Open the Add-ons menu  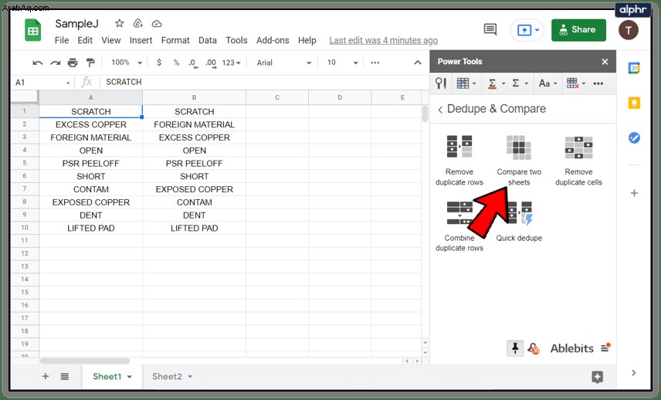[273, 40]
